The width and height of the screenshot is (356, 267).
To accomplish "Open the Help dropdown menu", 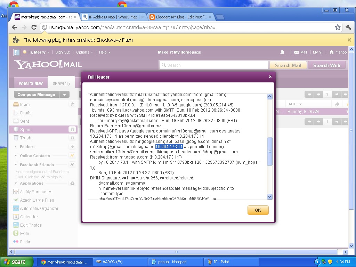I will point(104,52).
